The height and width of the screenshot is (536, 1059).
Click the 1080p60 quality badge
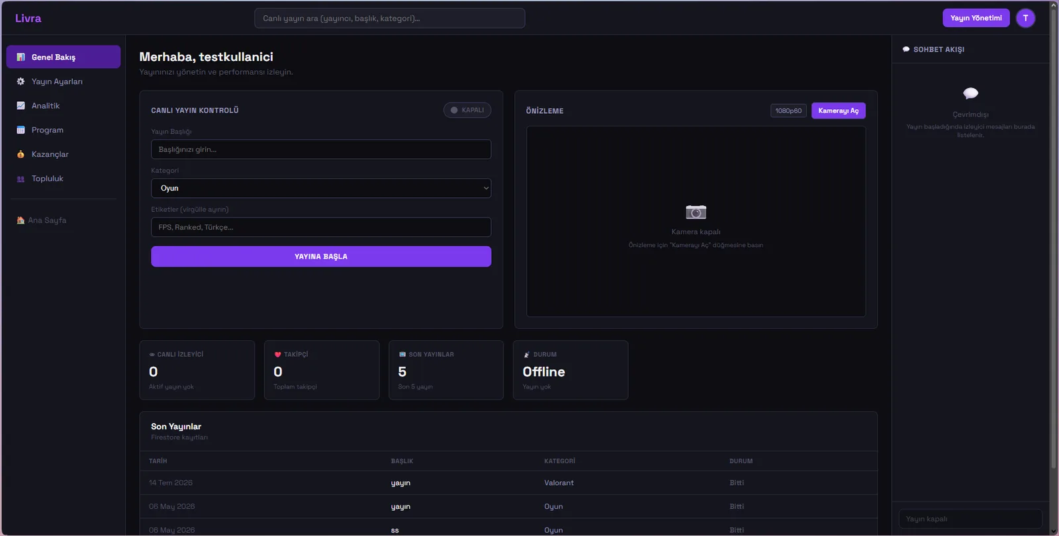coord(788,111)
